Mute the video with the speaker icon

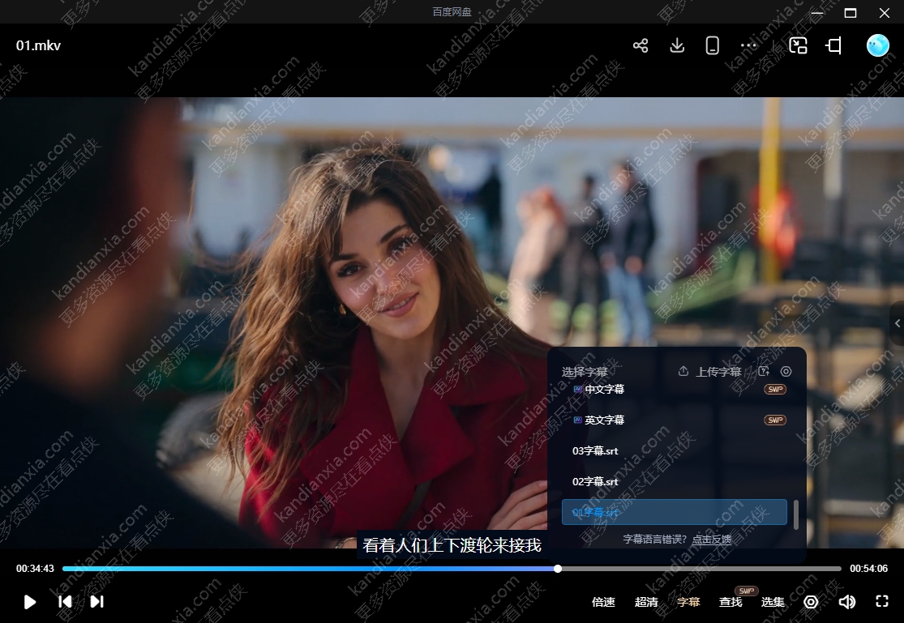pos(846,602)
